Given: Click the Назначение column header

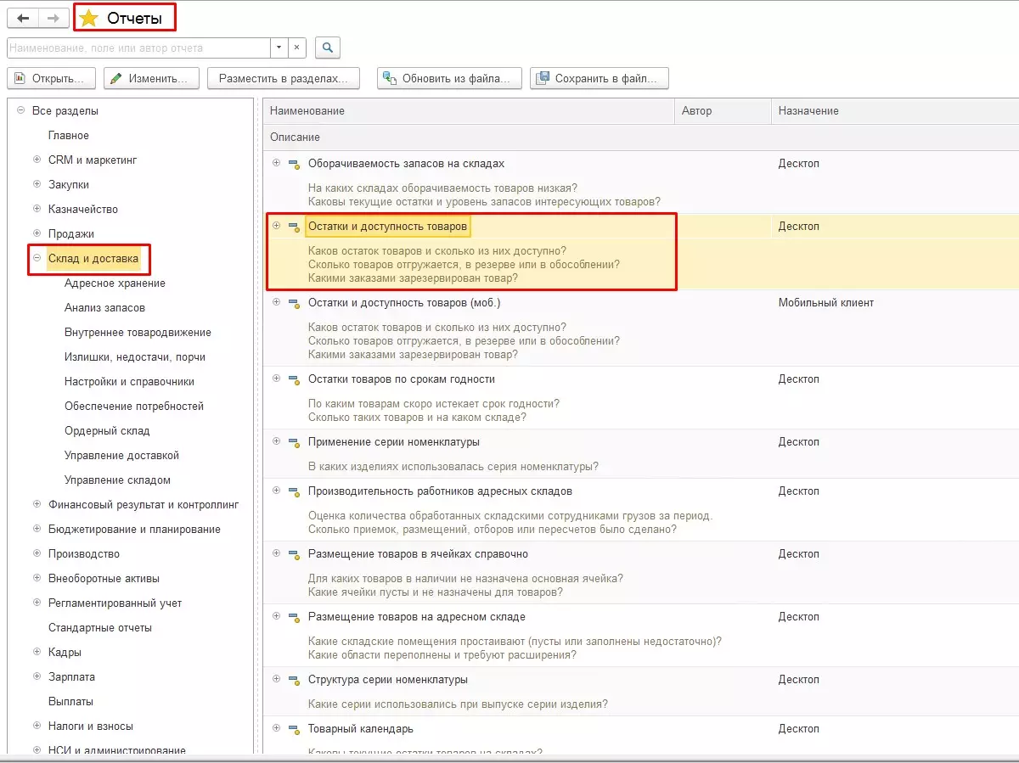Looking at the screenshot, I should (x=895, y=111).
